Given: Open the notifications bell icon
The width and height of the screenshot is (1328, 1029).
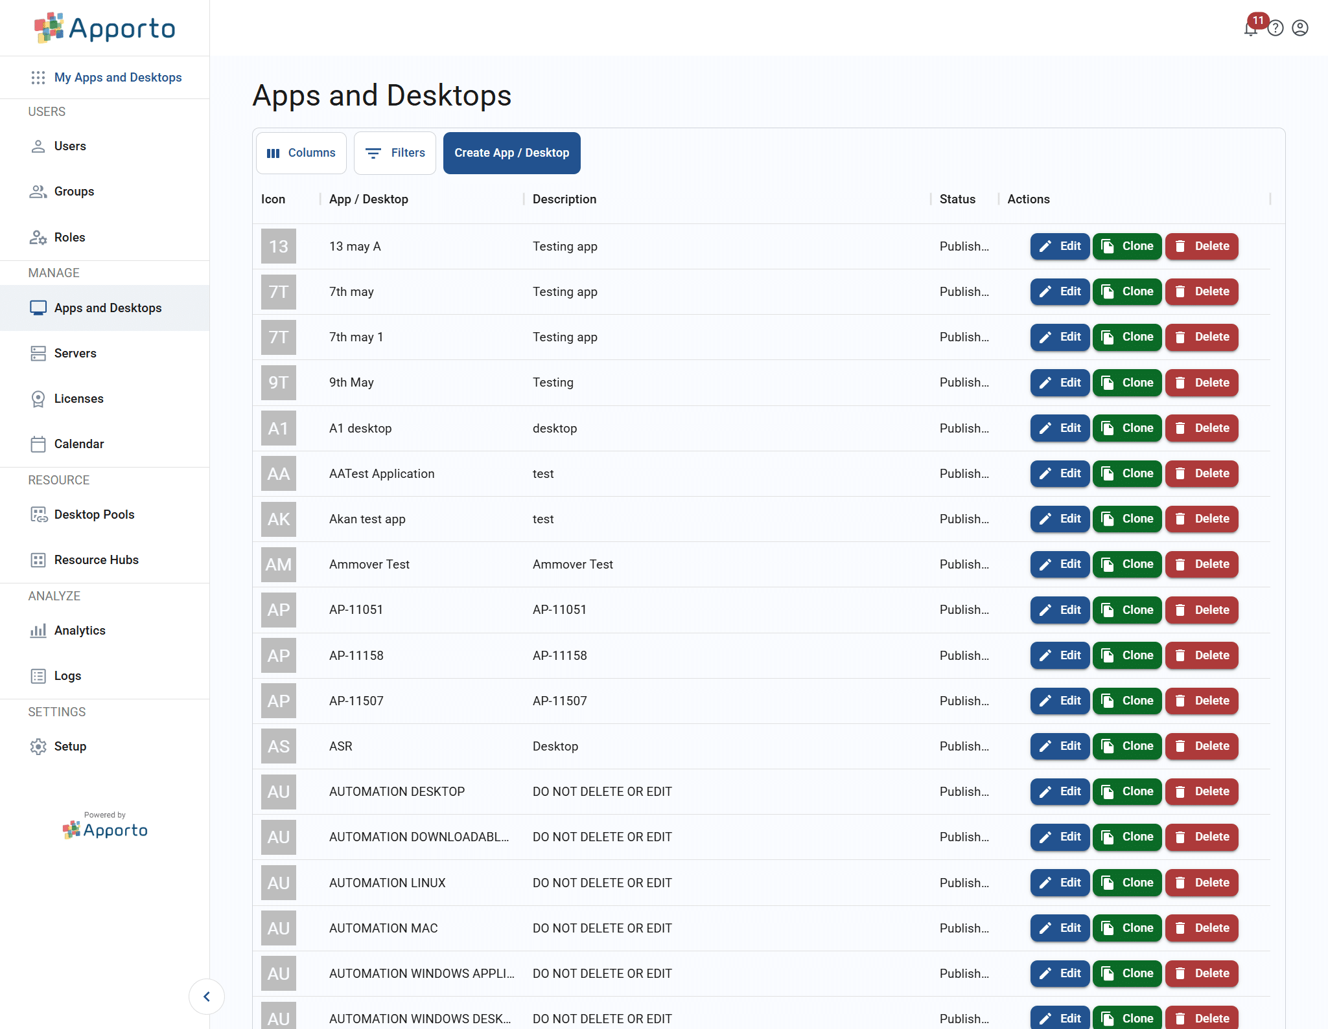Looking at the screenshot, I should (x=1250, y=28).
